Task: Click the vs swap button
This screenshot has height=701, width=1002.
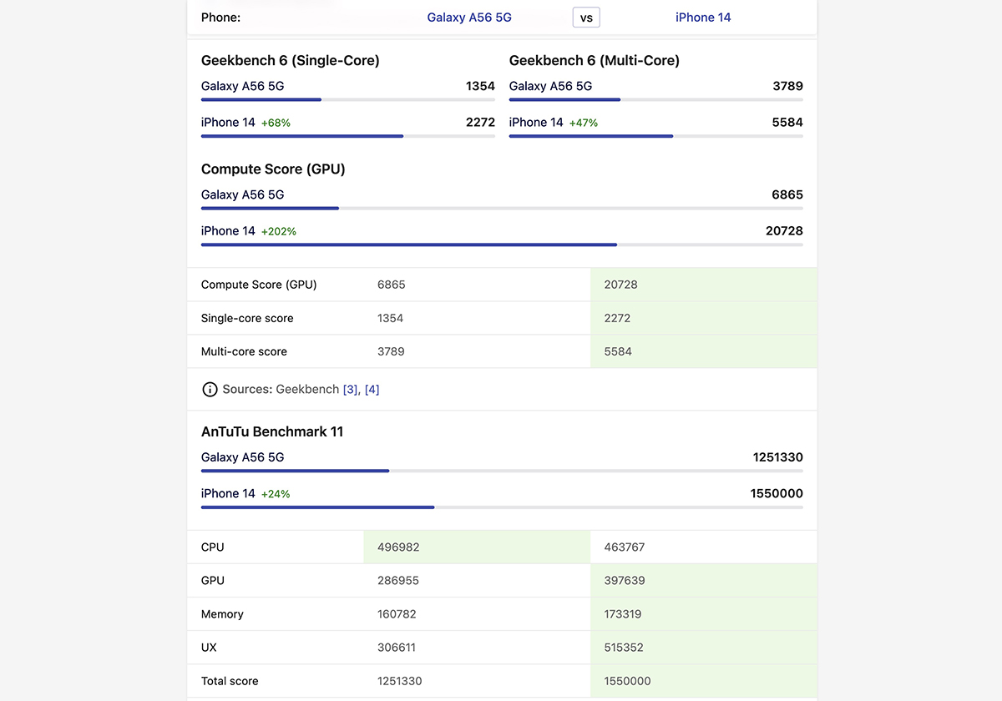Action: point(586,17)
